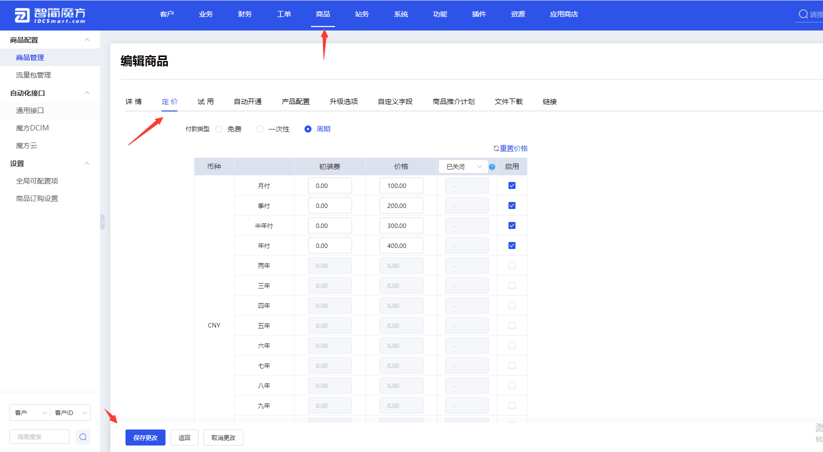
Task: Enable the 七年 billing cycle checkbox
Action: pyautogui.click(x=512, y=365)
